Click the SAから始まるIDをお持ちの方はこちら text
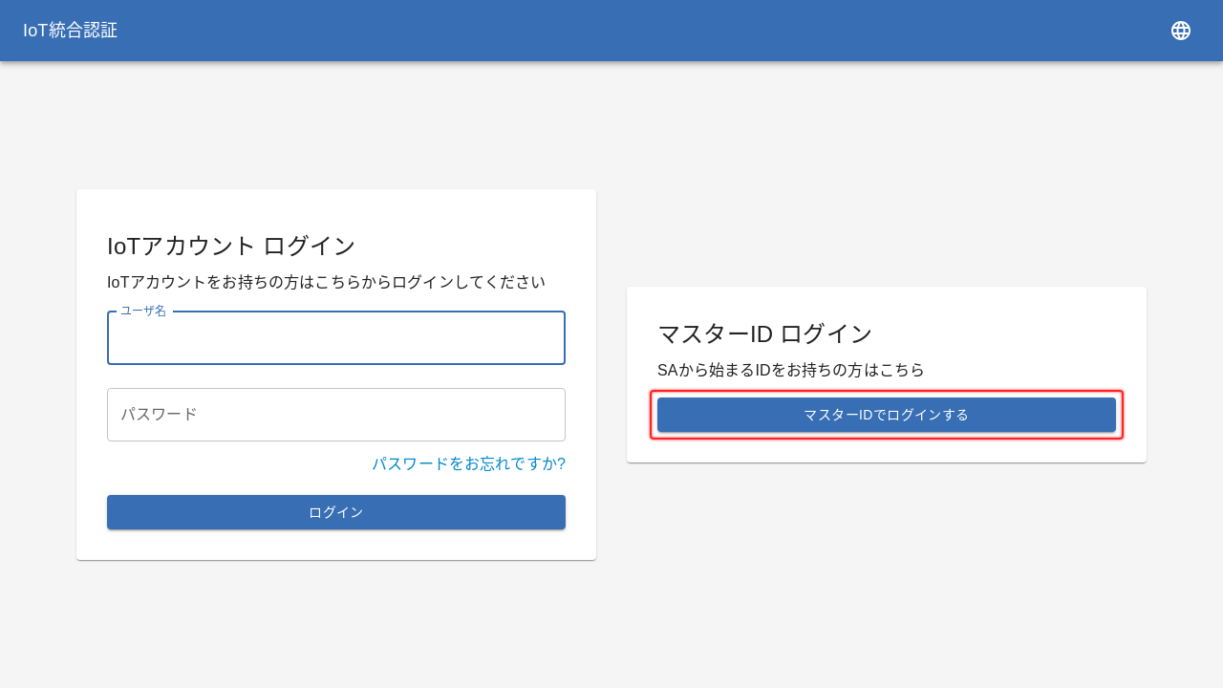The image size is (1223, 688). pos(790,370)
